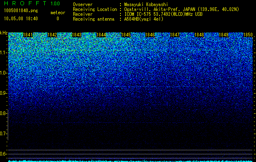Screen dimensions: 256x162
Task: Click the 1847 time marker
Action: (x=175, y=35)
